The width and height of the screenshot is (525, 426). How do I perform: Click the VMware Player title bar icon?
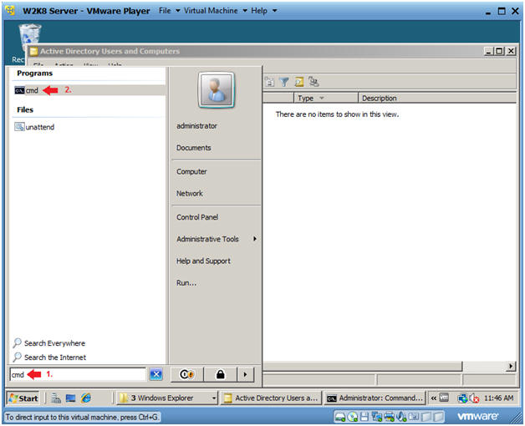coord(10,11)
